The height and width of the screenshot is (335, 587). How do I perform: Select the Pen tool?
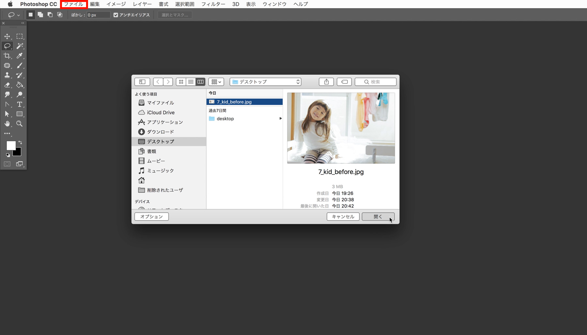pos(7,104)
